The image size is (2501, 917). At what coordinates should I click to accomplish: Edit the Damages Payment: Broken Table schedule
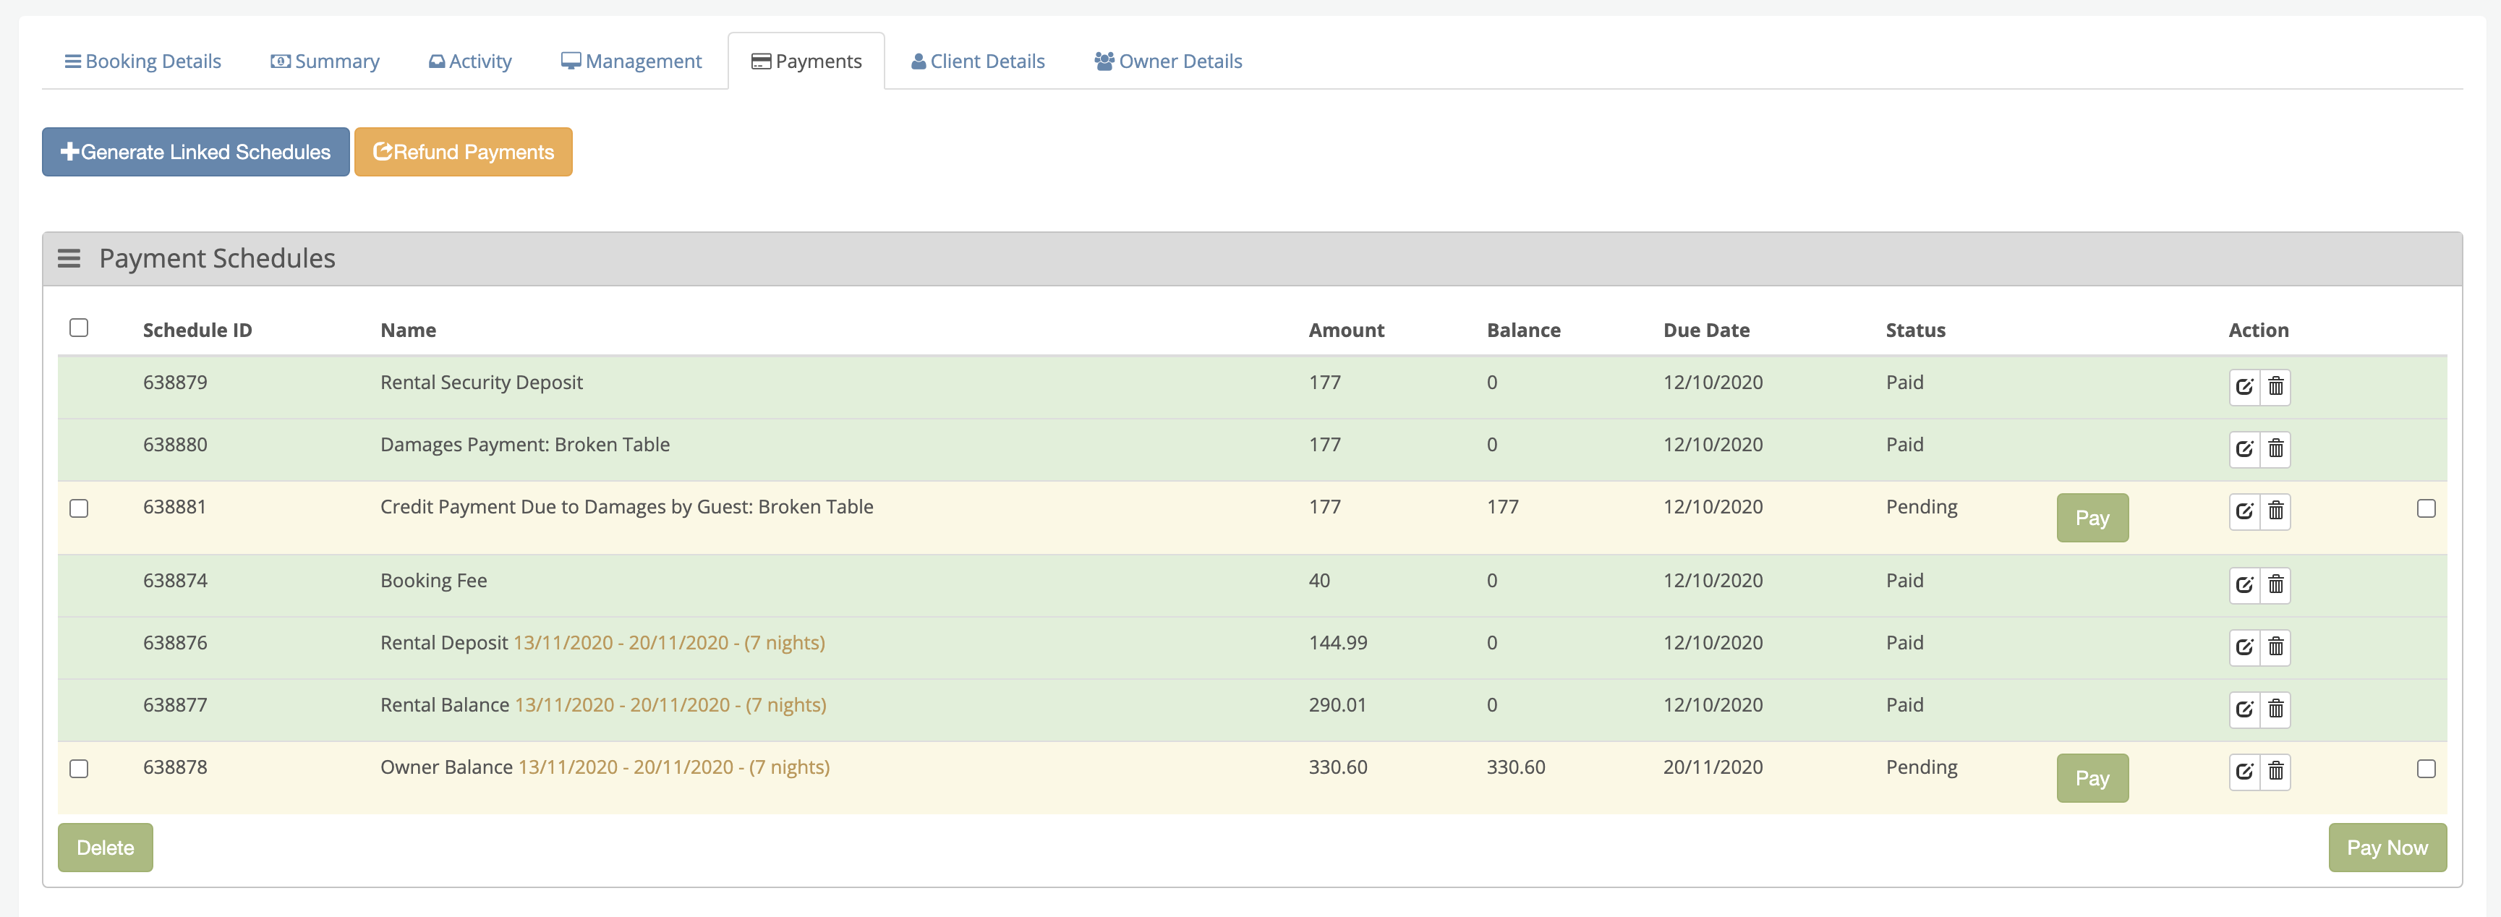coord(2244,448)
